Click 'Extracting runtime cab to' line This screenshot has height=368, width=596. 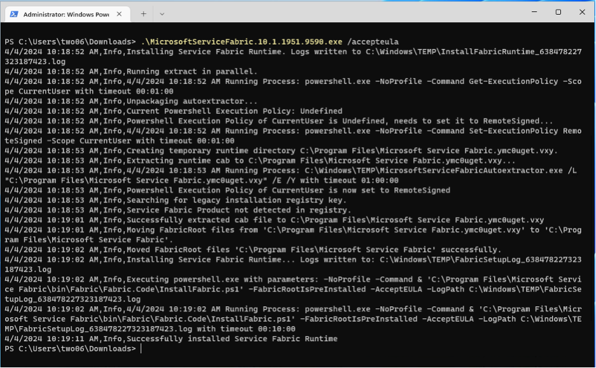(260, 160)
